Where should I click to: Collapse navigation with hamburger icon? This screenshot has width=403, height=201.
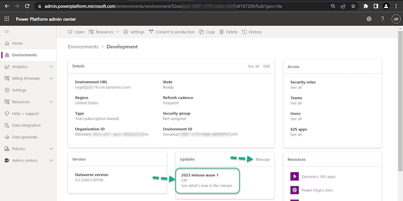click(x=7, y=32)
